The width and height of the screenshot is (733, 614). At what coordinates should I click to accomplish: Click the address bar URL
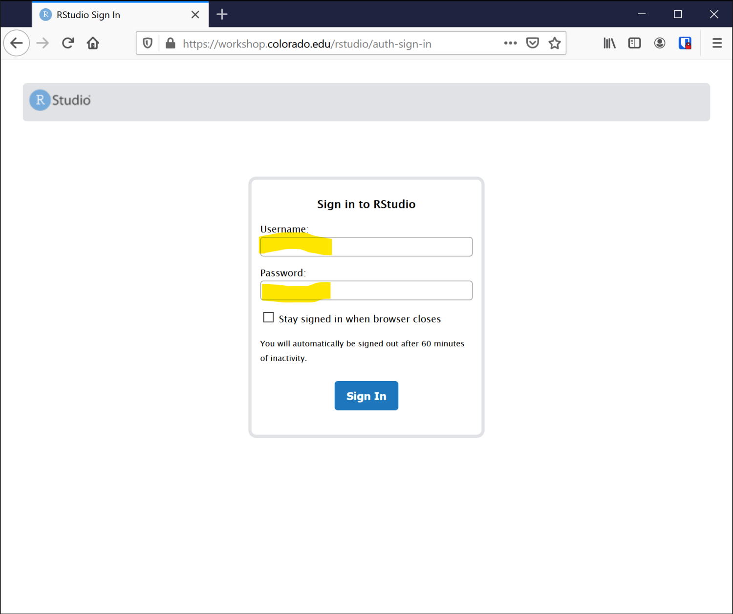[307, 44]
